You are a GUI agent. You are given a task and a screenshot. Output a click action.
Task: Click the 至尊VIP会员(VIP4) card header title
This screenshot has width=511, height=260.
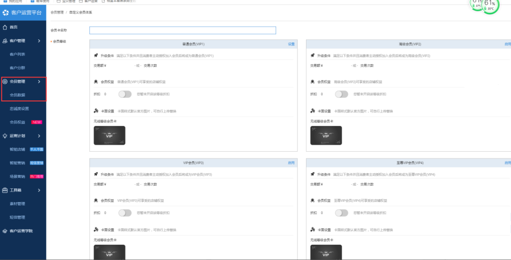(x=410, y=163)
